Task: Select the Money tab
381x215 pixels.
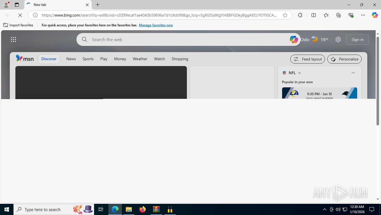Action: (x=120, y=59)
